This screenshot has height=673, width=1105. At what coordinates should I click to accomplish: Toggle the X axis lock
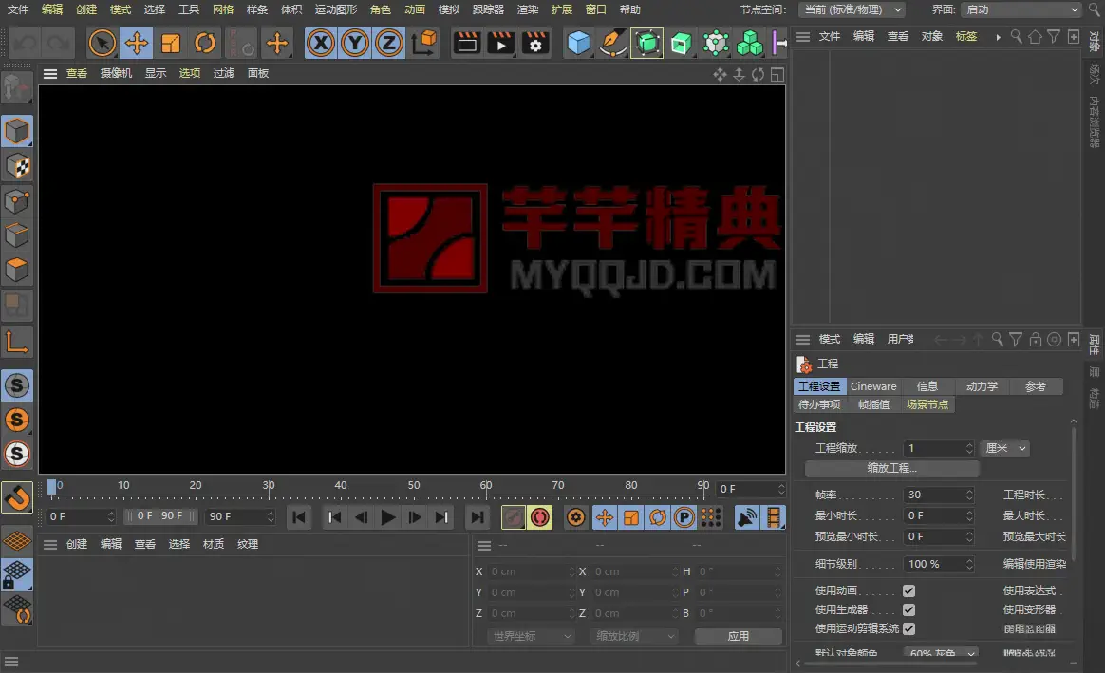click(321, 43)
